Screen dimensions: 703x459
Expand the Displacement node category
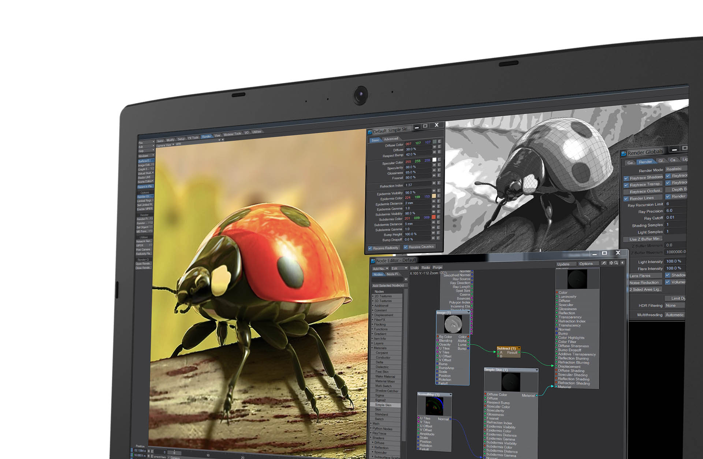coord(373,315)
